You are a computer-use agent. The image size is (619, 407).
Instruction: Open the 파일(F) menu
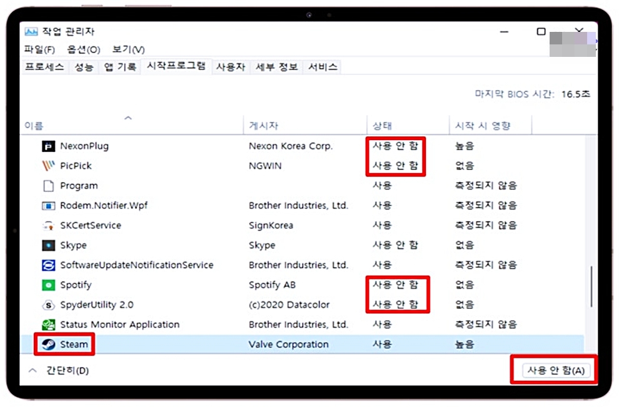[39, 50]
